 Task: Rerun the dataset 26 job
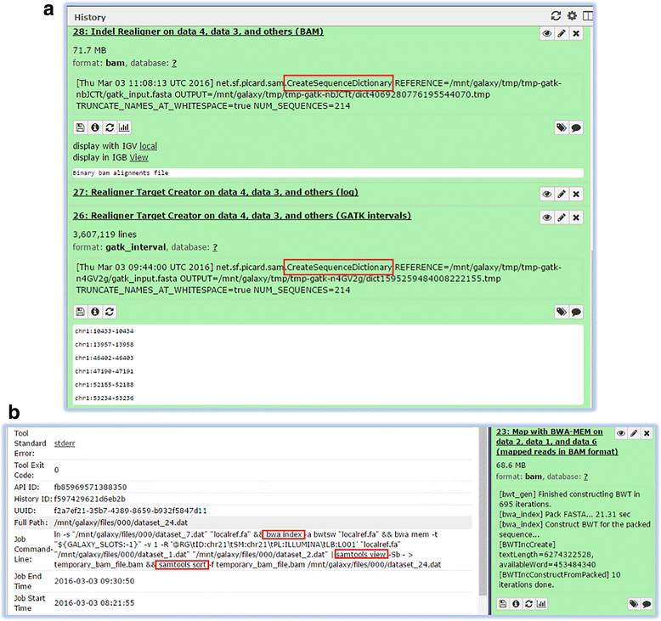tap(110, 312)
